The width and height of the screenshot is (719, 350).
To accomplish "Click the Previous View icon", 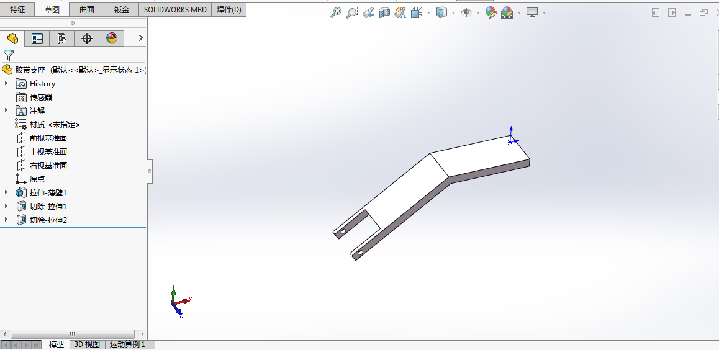I will click(368, 13).
